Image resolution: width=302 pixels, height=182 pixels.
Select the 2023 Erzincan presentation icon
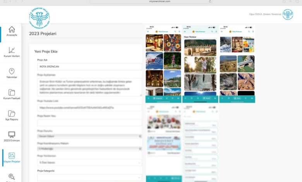(x=12, y=135)
